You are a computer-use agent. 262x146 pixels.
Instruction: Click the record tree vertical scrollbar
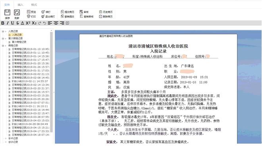point(51,82)
